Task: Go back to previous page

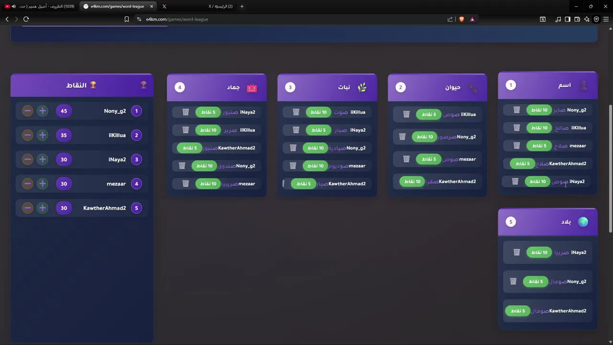Action: pos(7,19)
